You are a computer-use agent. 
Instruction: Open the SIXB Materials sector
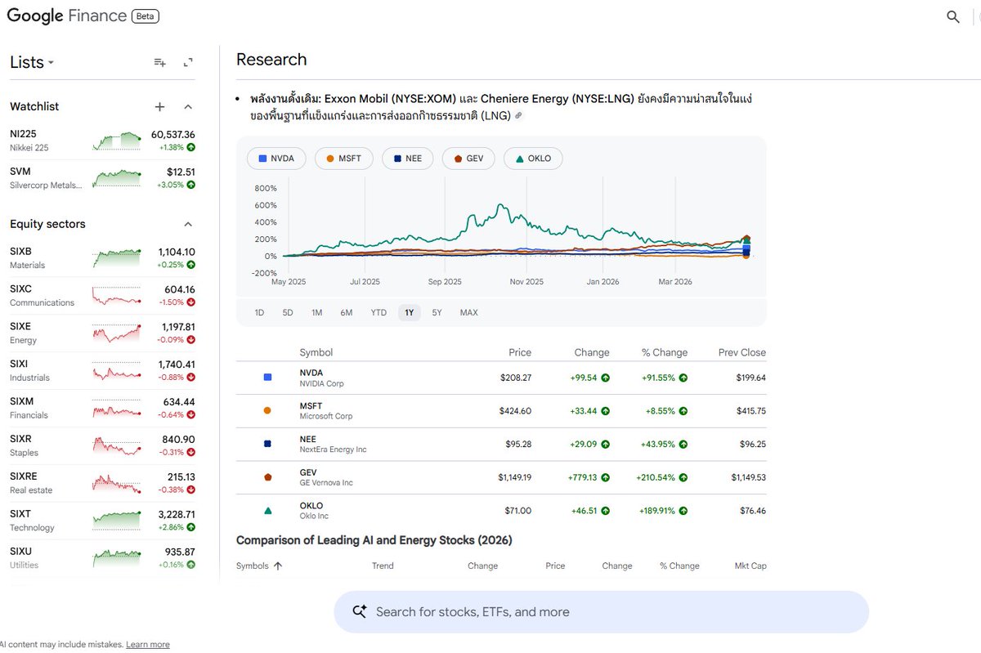tap(102, 258)
